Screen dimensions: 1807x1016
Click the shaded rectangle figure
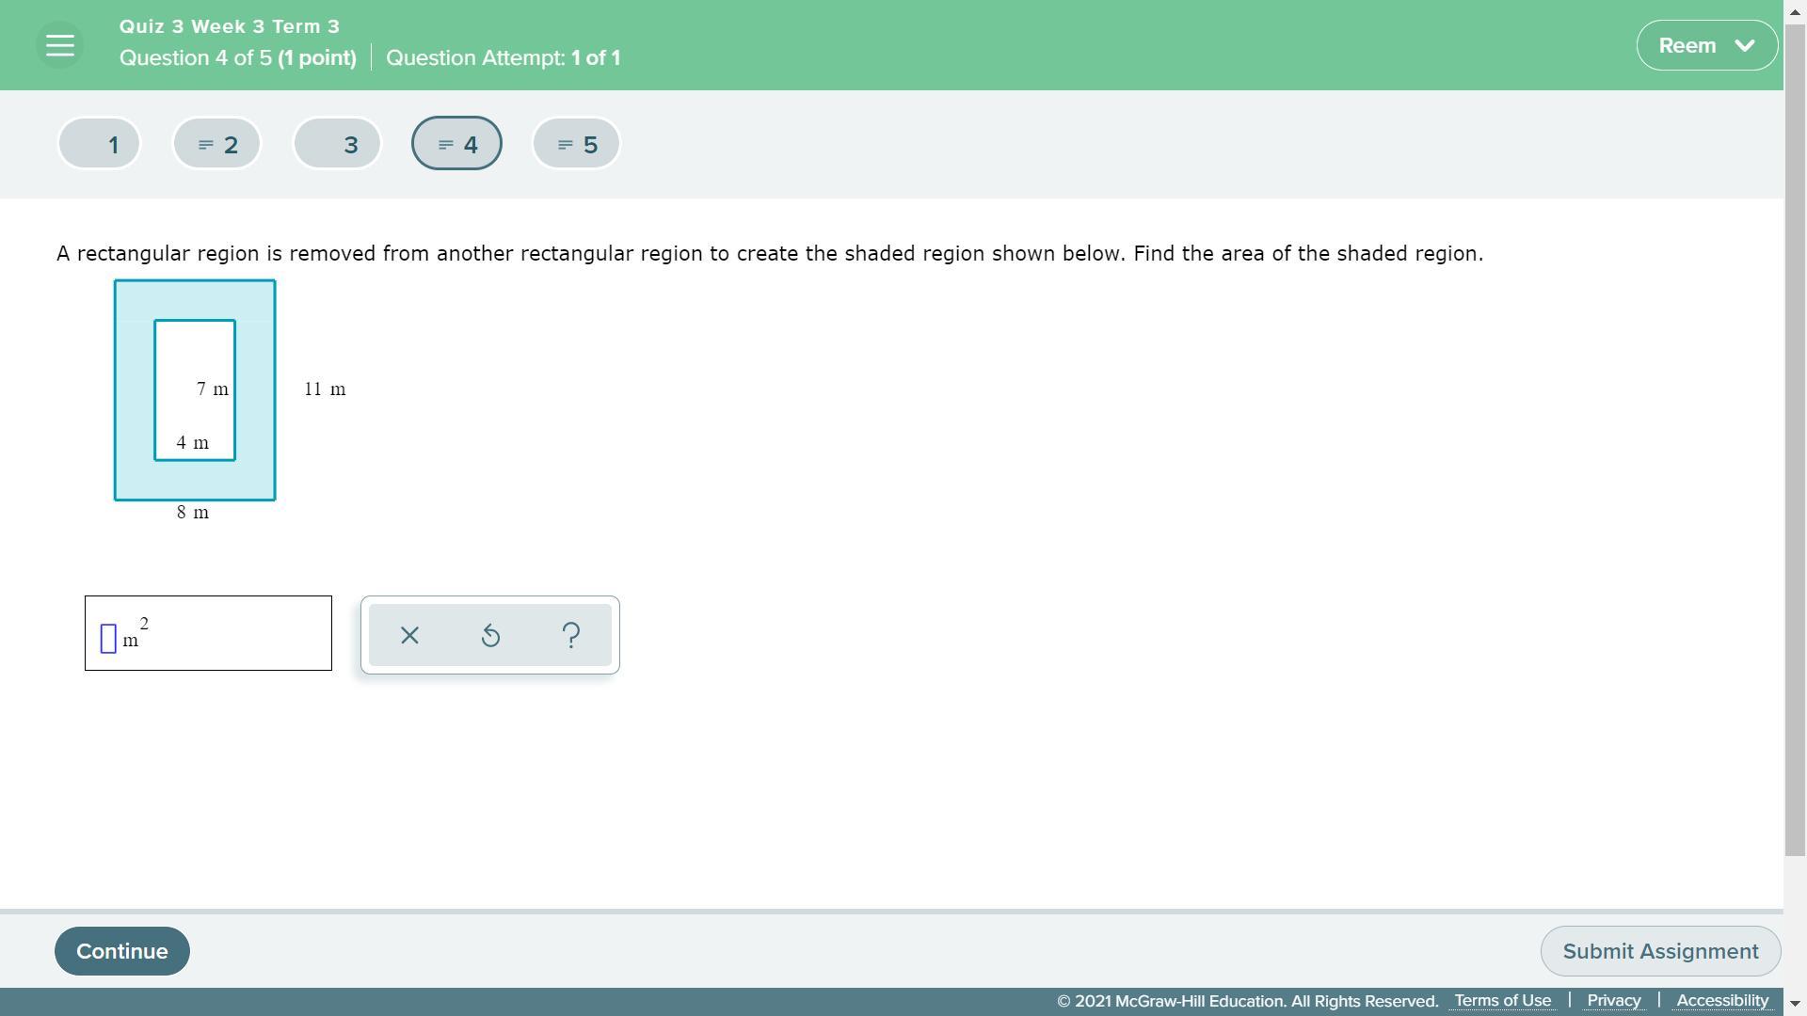[134, 390]
